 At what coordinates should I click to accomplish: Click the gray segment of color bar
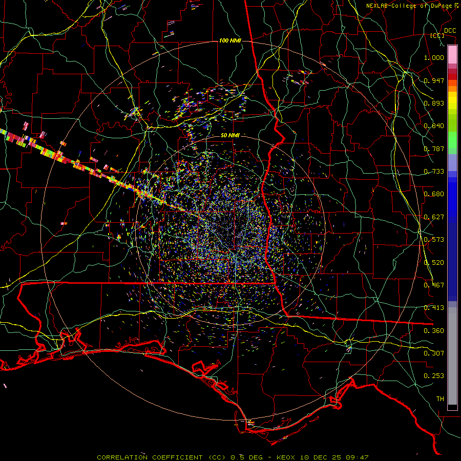pyautogui.click(x=452, y=356)
